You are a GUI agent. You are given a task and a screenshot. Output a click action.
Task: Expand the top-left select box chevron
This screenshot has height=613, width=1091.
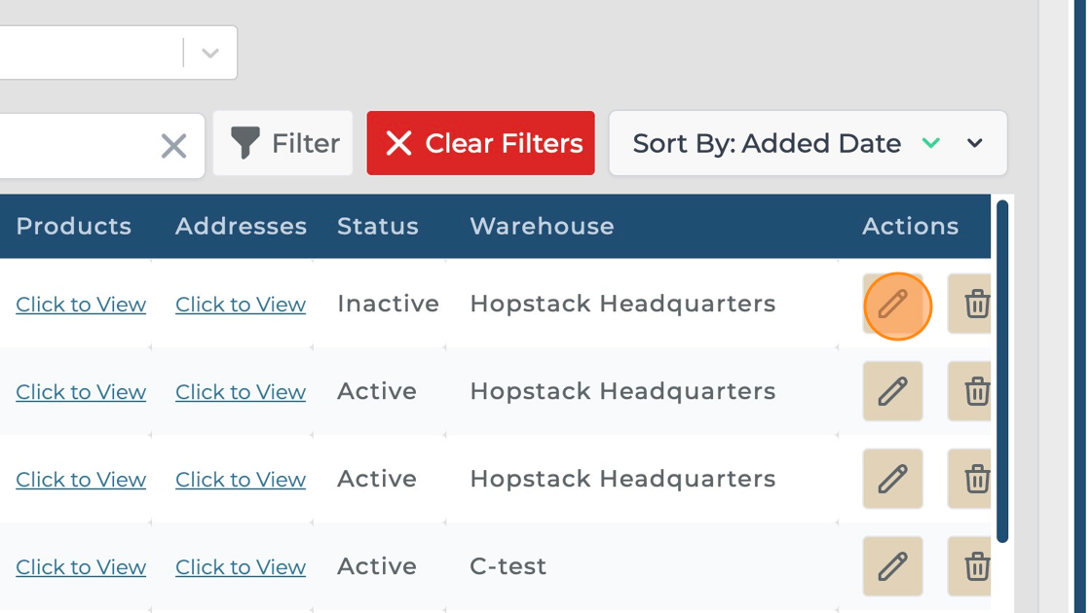click(x=210, y=54)
